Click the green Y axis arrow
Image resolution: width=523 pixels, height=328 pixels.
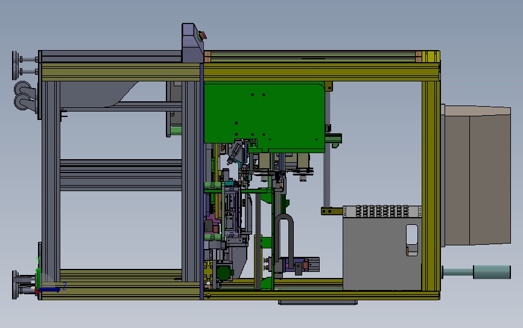click(38, 273)
